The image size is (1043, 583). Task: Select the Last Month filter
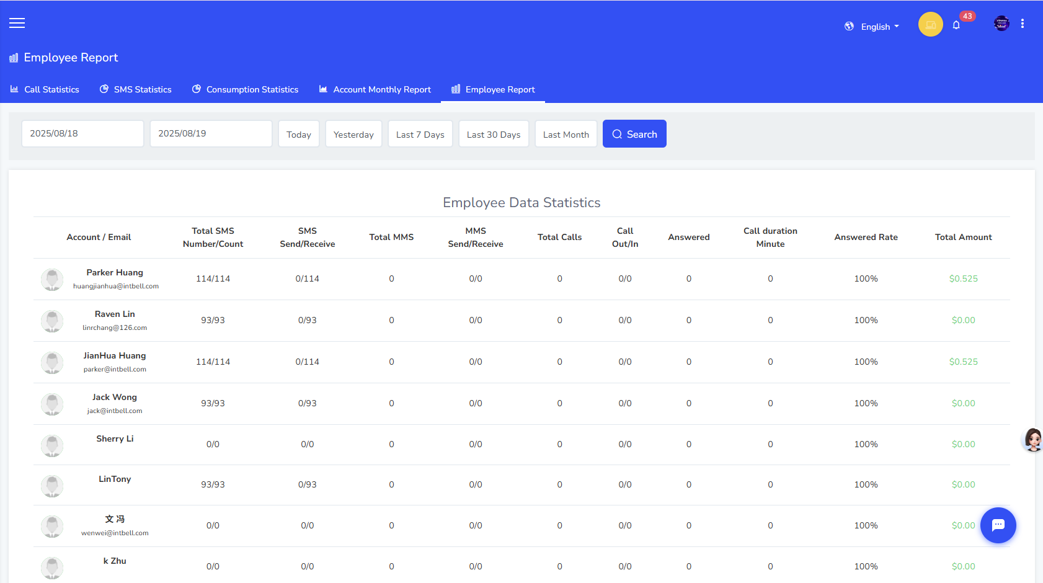[566, 135]
